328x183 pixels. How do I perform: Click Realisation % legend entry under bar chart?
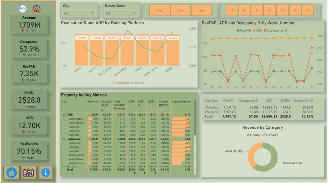click(x=123, y=83)
